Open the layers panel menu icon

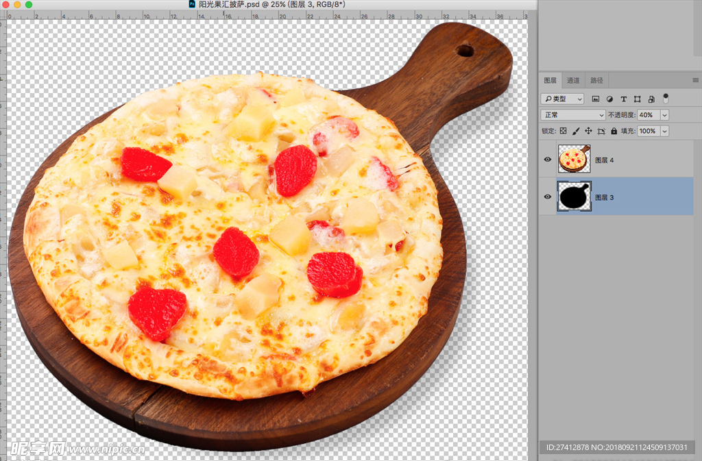695,81
